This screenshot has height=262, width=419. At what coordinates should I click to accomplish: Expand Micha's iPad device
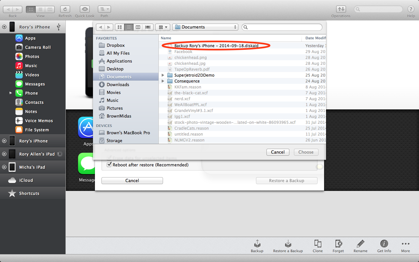[x=4, y=167]
